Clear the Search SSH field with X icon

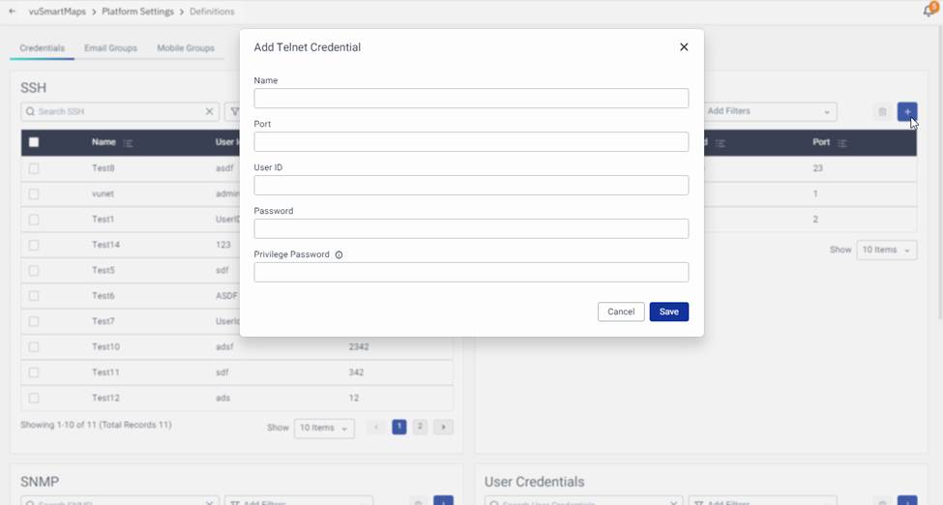tap(209, 112)
